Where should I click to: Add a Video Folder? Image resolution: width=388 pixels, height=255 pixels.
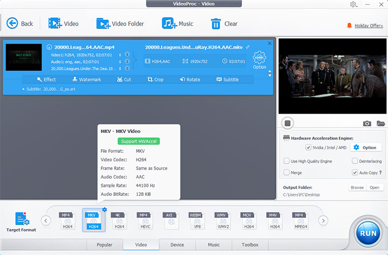[x=120, y=24]
